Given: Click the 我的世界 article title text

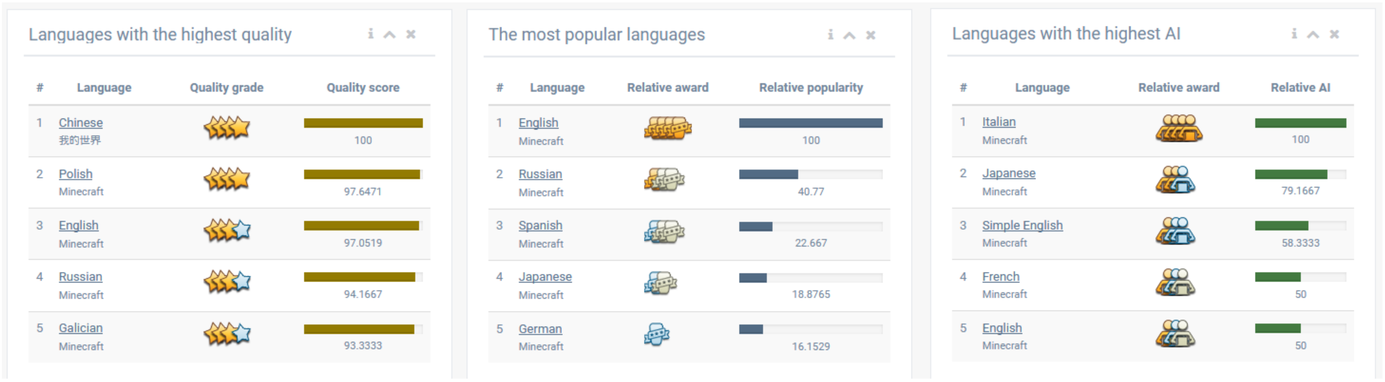Looking at the screenshot, I should (x=80, y=141).
